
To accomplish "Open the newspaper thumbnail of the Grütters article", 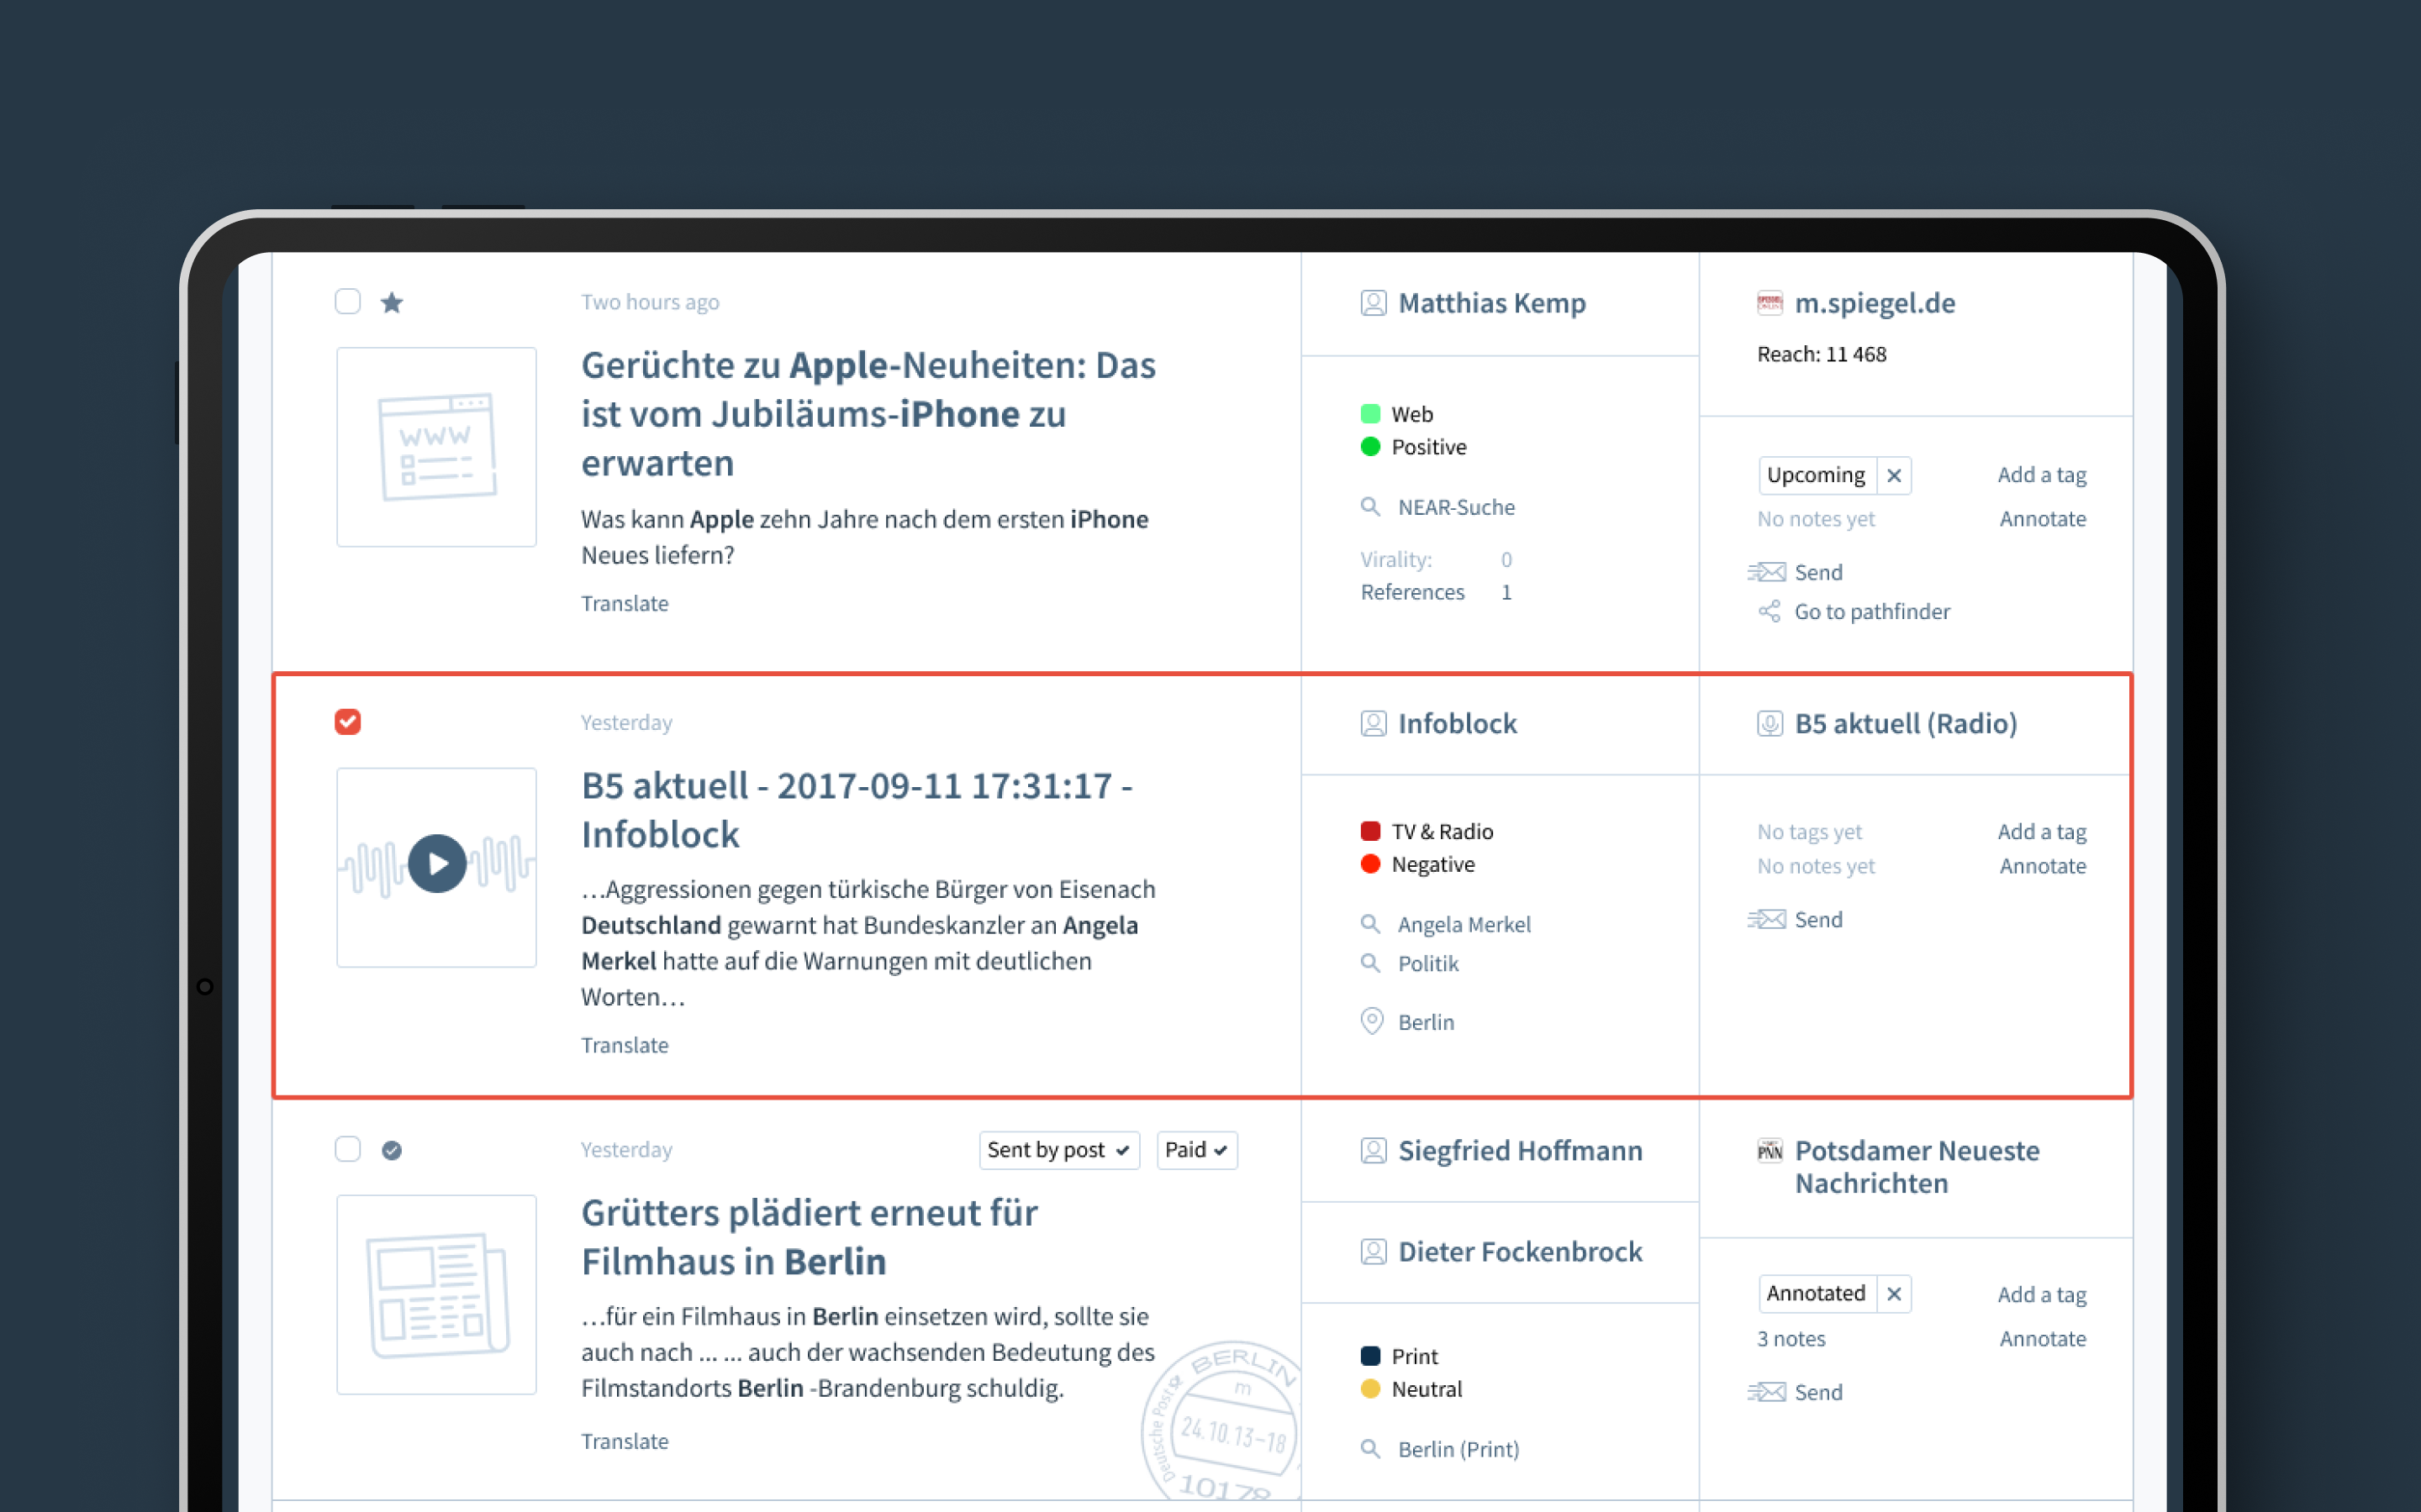I will (x=436, y=1294).
